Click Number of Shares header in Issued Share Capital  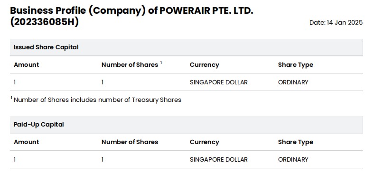click(x=130, y=65)
